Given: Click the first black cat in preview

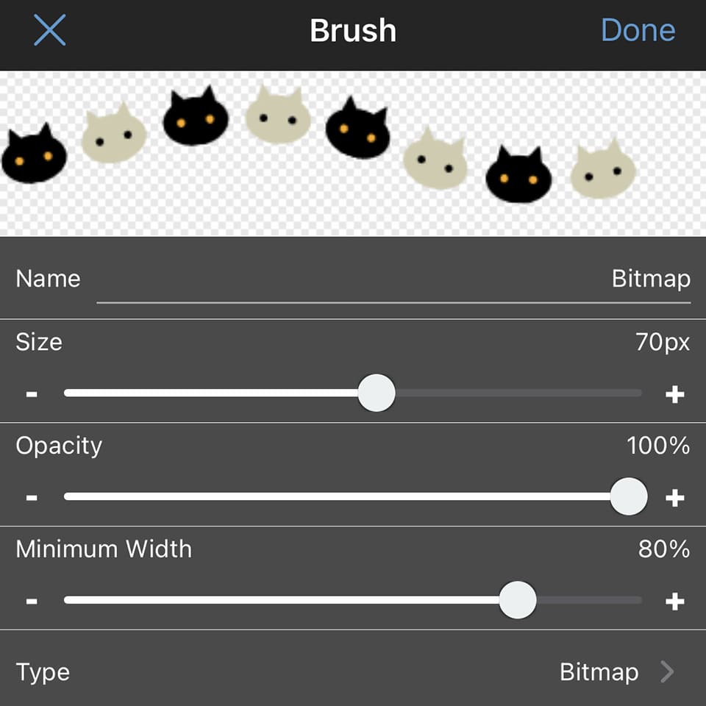Looking at the screenshot, I should tap(35, 154).
